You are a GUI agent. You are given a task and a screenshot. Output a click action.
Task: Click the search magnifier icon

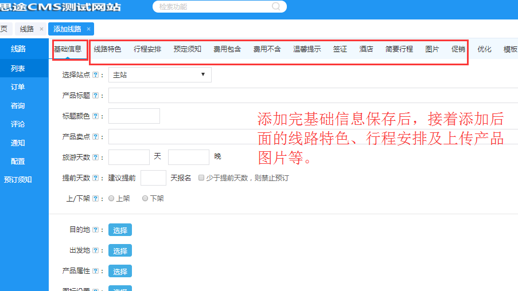point(276,7)
